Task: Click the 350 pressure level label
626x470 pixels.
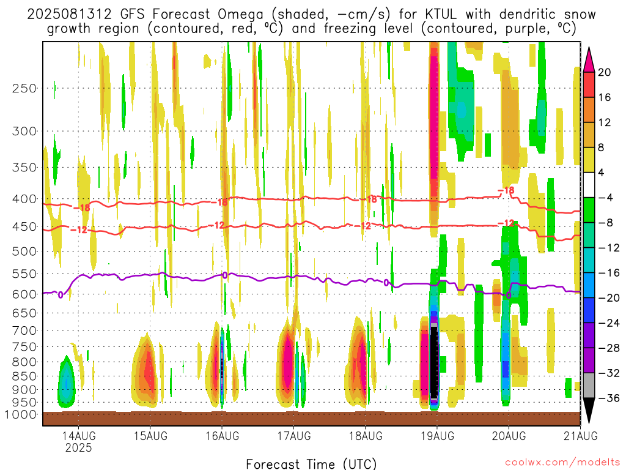Action: [24, 168]
